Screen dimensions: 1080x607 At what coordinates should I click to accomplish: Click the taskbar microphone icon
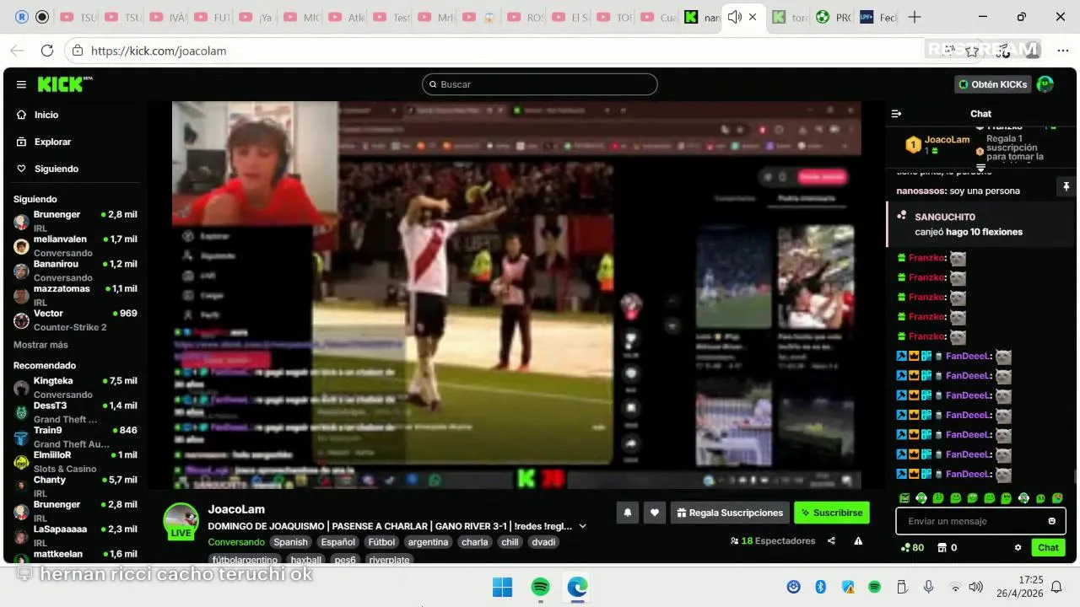pos(928,587)
